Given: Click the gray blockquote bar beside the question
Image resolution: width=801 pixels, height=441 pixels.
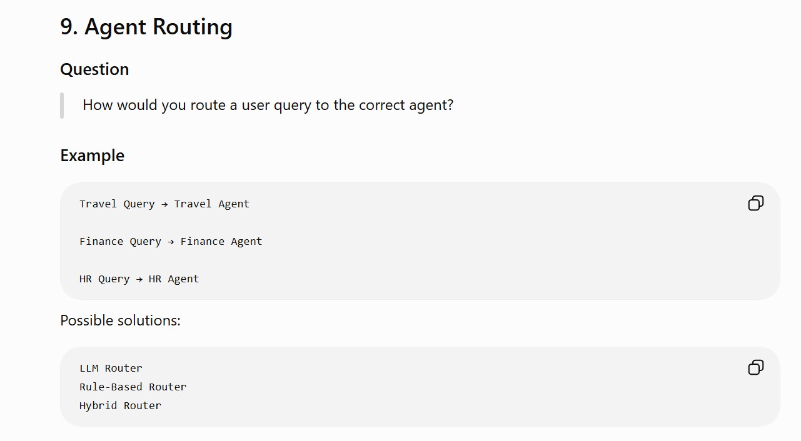Looking at the screenshot, I should click(x=62, y=105).
